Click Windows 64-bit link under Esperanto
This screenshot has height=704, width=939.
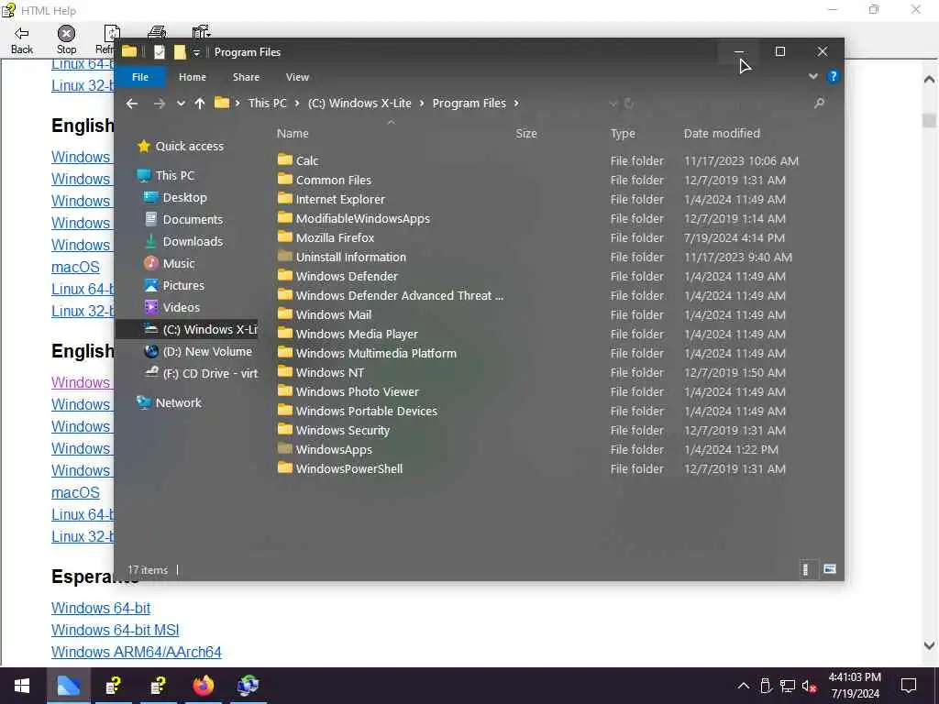pos(101,609)
